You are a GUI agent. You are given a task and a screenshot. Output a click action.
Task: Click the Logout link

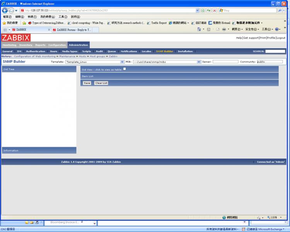pyautogui.click(x=281, y=38)
